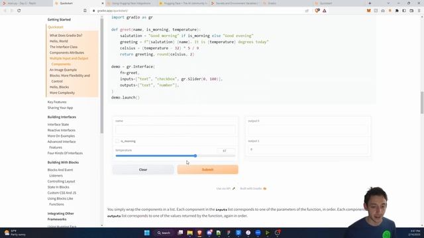Click the sidebar scroll-down arrow
Viewport: 424px width, 238px height.
tap(102, 225)
